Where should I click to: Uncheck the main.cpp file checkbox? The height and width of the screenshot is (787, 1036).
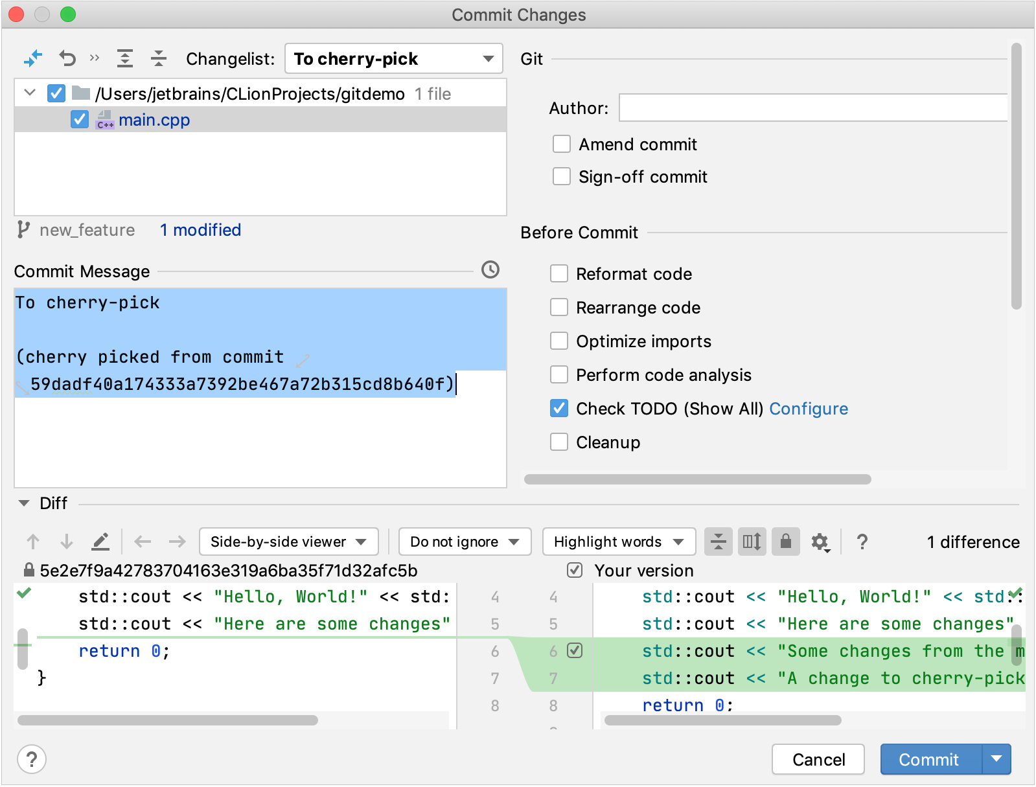point(80,120)
